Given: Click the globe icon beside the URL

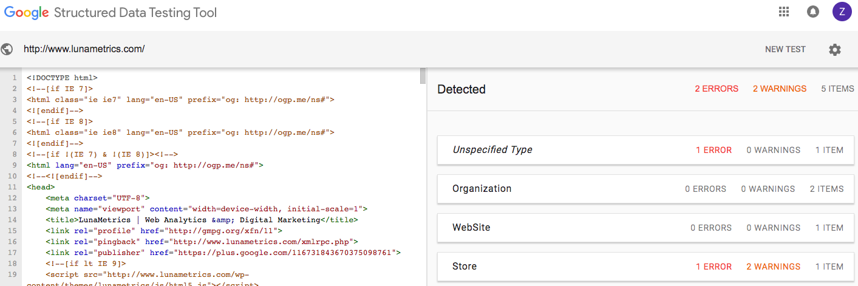Looking at the screenshot, I should (7, 49).
